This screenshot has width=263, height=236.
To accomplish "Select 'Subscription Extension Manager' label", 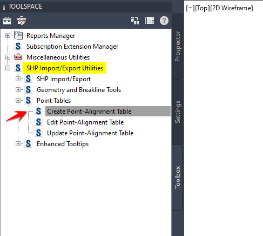I will 72,47.
